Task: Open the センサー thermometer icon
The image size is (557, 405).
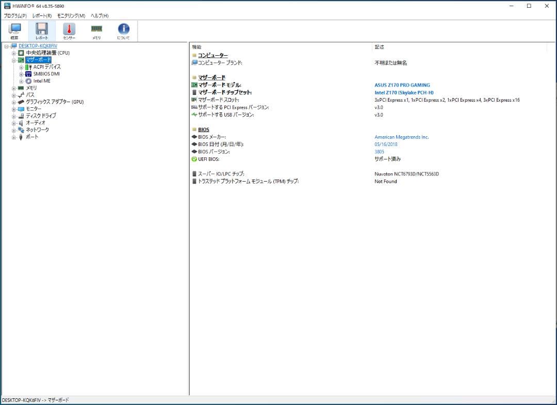Action: click(69, 31)
